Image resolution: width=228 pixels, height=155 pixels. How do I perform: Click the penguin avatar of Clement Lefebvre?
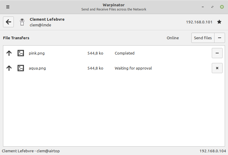[x=22, y=22]
